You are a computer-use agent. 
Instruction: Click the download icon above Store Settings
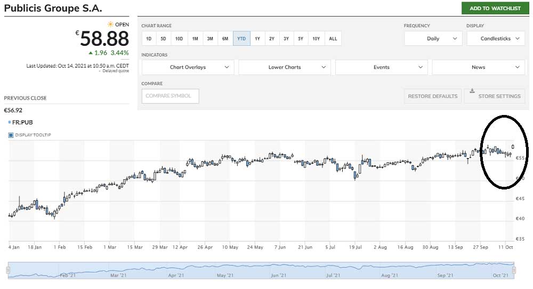tap(472, 90)
